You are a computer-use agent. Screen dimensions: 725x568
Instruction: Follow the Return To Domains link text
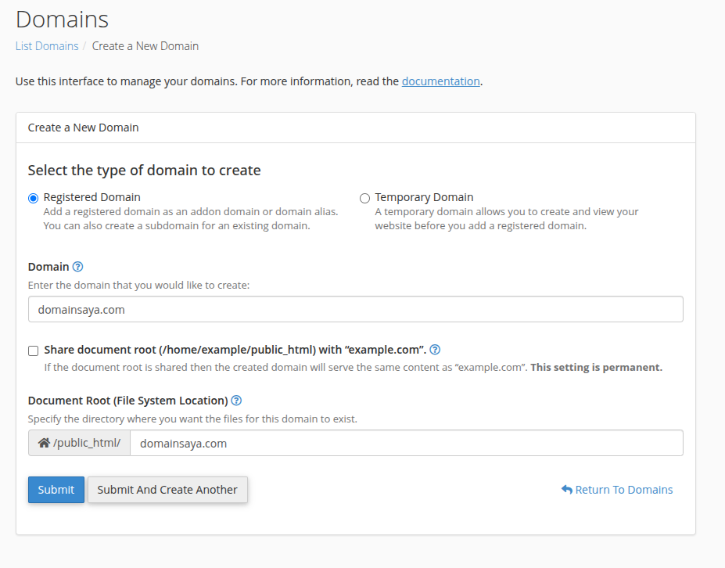pos(623,490)
